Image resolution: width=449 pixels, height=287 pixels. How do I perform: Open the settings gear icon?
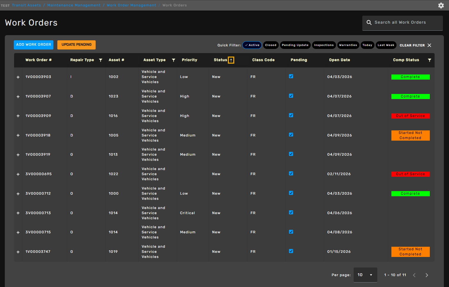tap(441, 5)
